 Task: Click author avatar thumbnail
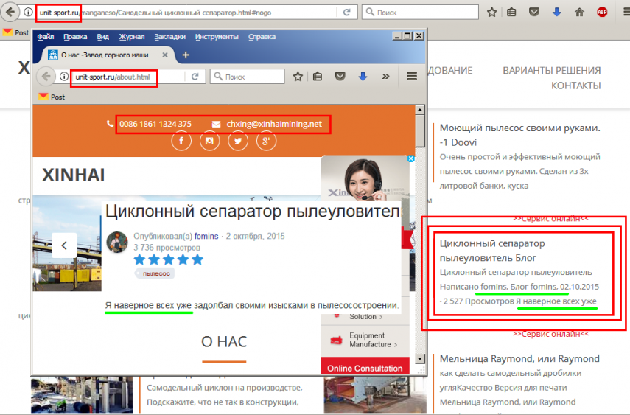[117, 242]
